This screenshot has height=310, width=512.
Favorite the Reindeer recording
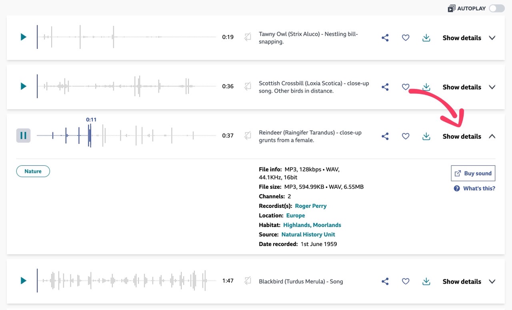[x=405, y=136]
